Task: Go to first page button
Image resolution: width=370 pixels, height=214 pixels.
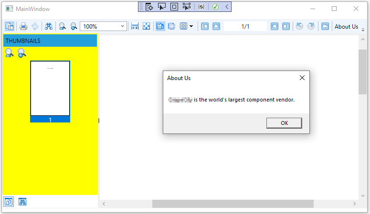Action: pos(205,26)
